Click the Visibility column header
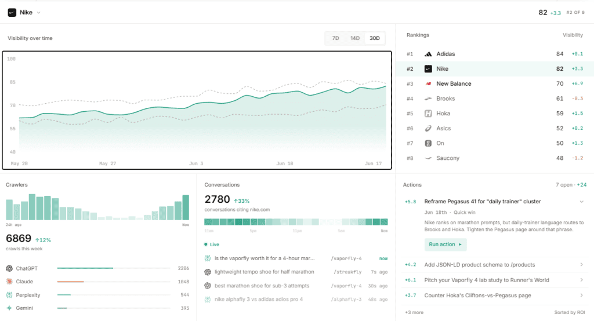The width and height of the screenshot is (594, 321). [x=573, y=35]
